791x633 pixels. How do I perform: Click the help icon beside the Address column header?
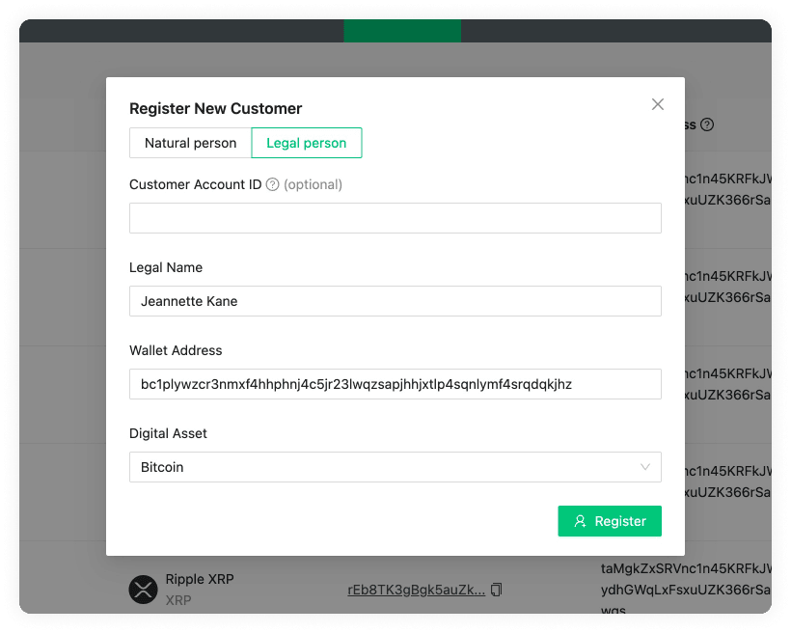tap(708, 124)
